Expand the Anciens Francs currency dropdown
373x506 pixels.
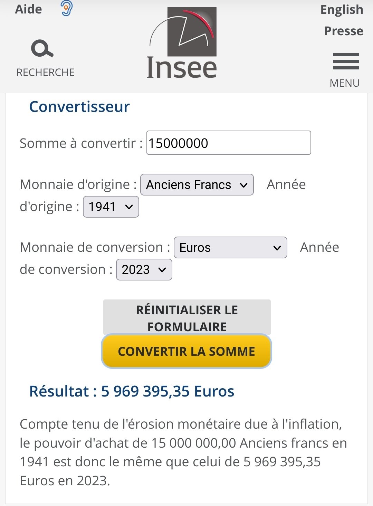197,185
